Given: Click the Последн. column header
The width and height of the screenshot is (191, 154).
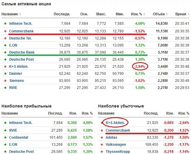Looking at the screenshot, I should [62, 14].
